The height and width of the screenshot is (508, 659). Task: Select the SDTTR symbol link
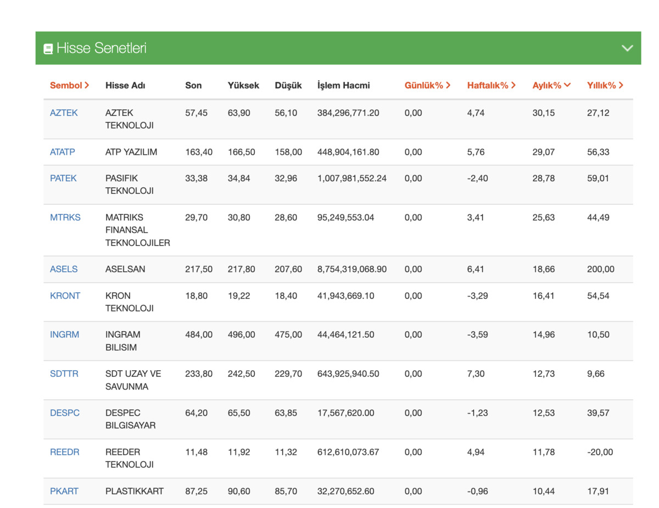click(x=64, y=373)
